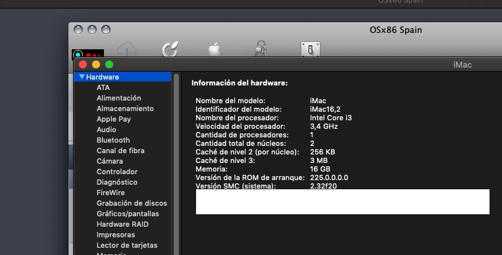Click the 3,4 GHz processor speed value

tap(324, 126)
